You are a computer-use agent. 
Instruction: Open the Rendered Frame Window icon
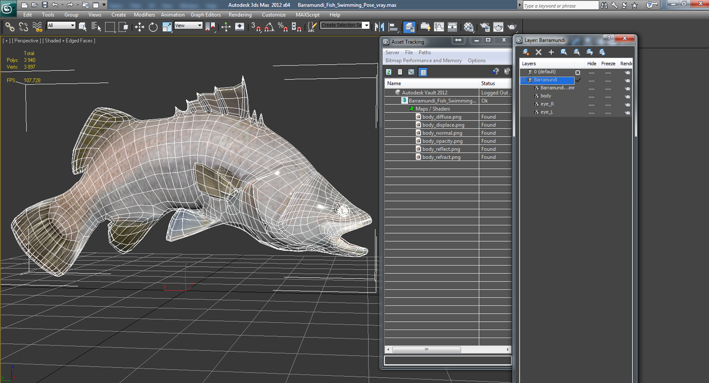click(x=498, y=27)
